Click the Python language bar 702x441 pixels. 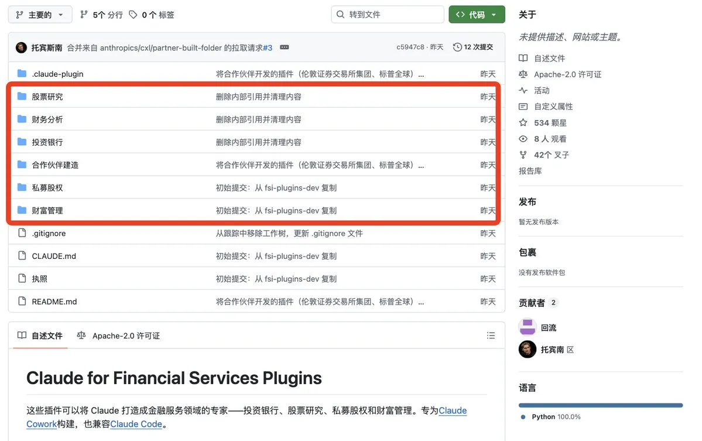click(600, 405)
